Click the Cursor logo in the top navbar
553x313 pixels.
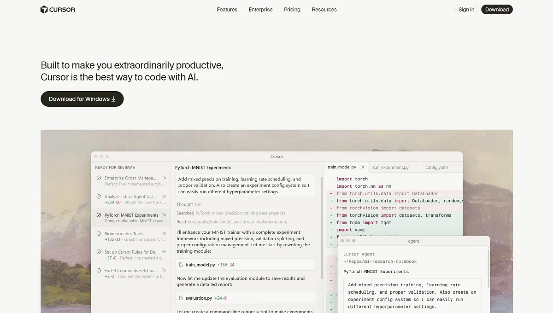(x=57, y=9)
